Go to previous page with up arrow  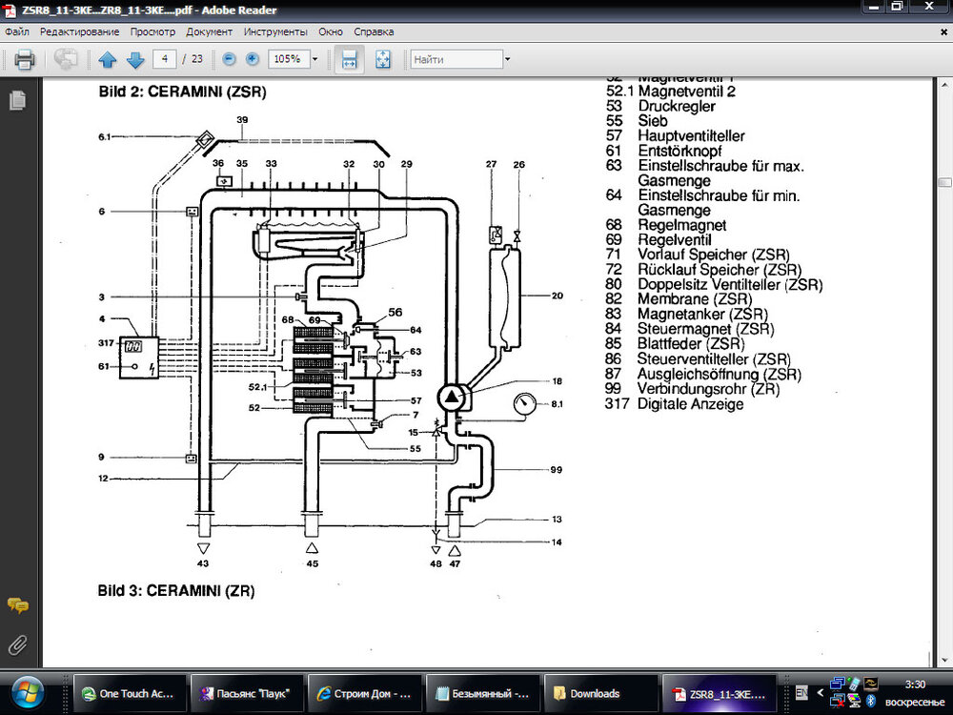[x=108, y=59]
